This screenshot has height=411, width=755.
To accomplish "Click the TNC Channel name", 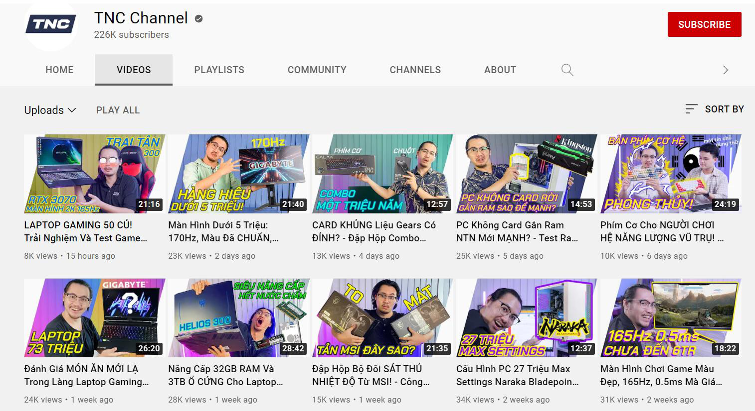I will coord(141,18).
